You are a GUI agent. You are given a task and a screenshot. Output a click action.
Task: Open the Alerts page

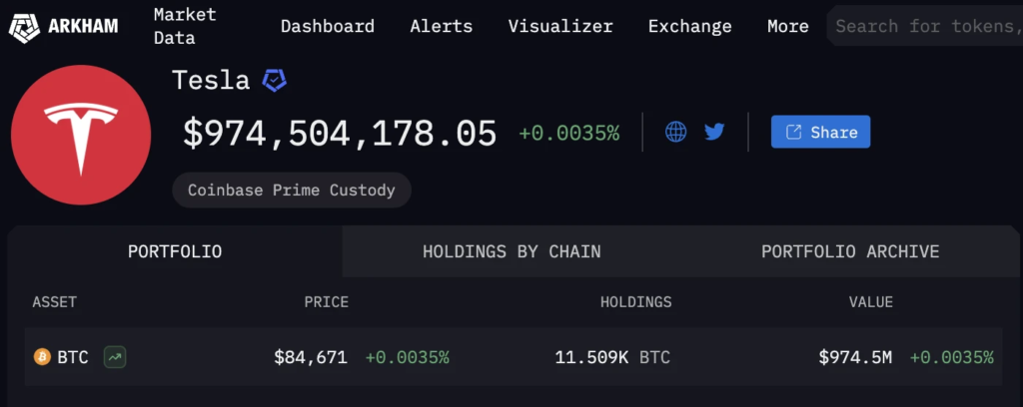(x=442, y=27)
